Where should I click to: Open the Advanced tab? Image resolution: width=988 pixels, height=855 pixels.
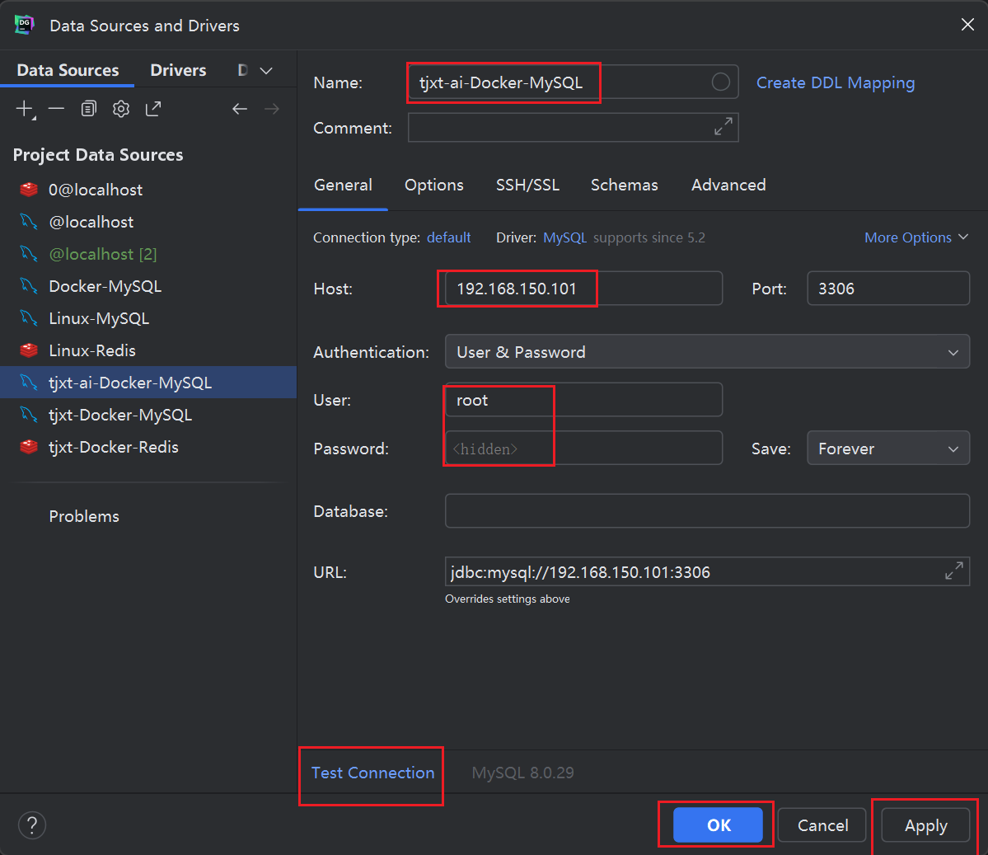pos(728,185)
